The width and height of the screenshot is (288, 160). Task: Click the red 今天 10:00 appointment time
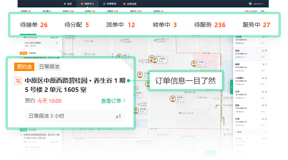[x=49, y=101]
